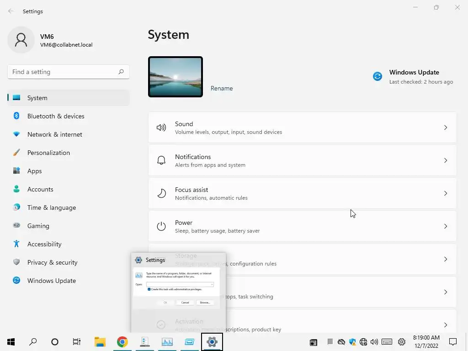The image size is (468, 351).
Task: Click the VM6 user profile avatar
Action: coord(21,40)
